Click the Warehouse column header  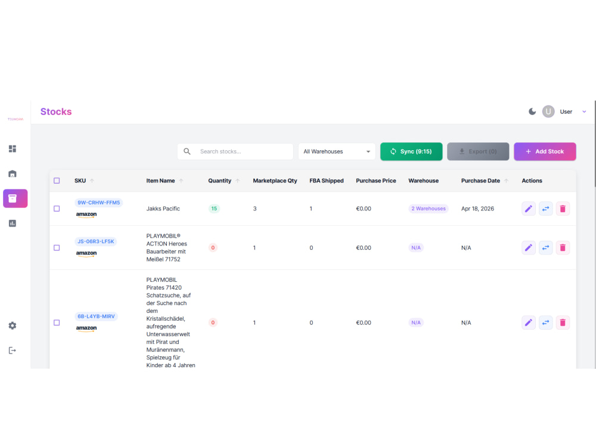pyautogui.click(x=423, y=181)
